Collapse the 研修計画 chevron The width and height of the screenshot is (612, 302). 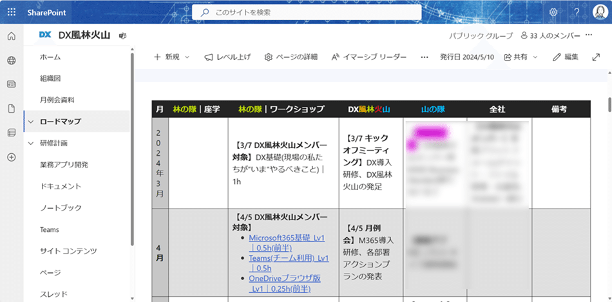31,143
